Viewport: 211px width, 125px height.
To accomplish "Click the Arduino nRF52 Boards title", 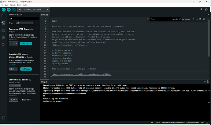I will [20, 29].
